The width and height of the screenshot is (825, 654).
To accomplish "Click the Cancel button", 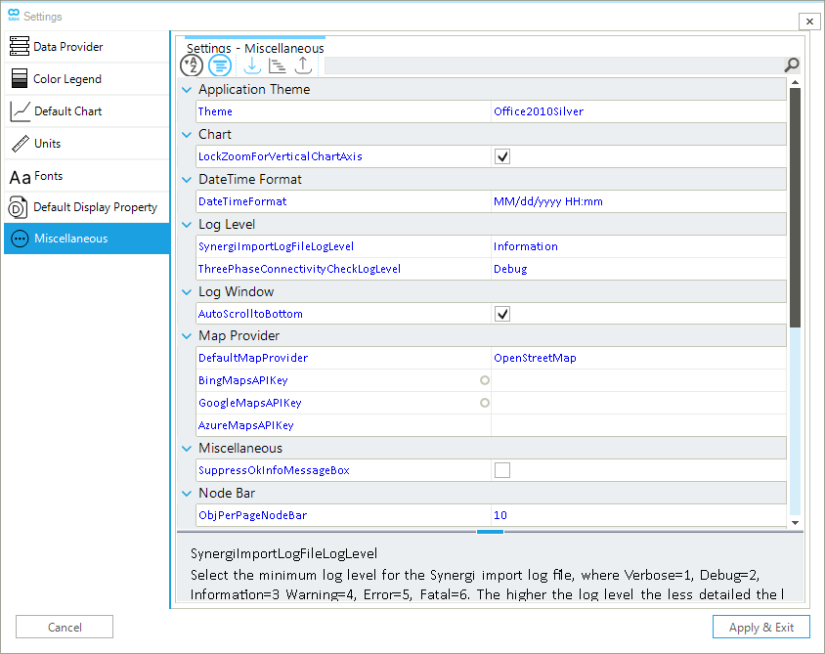I will click(65, 627).
